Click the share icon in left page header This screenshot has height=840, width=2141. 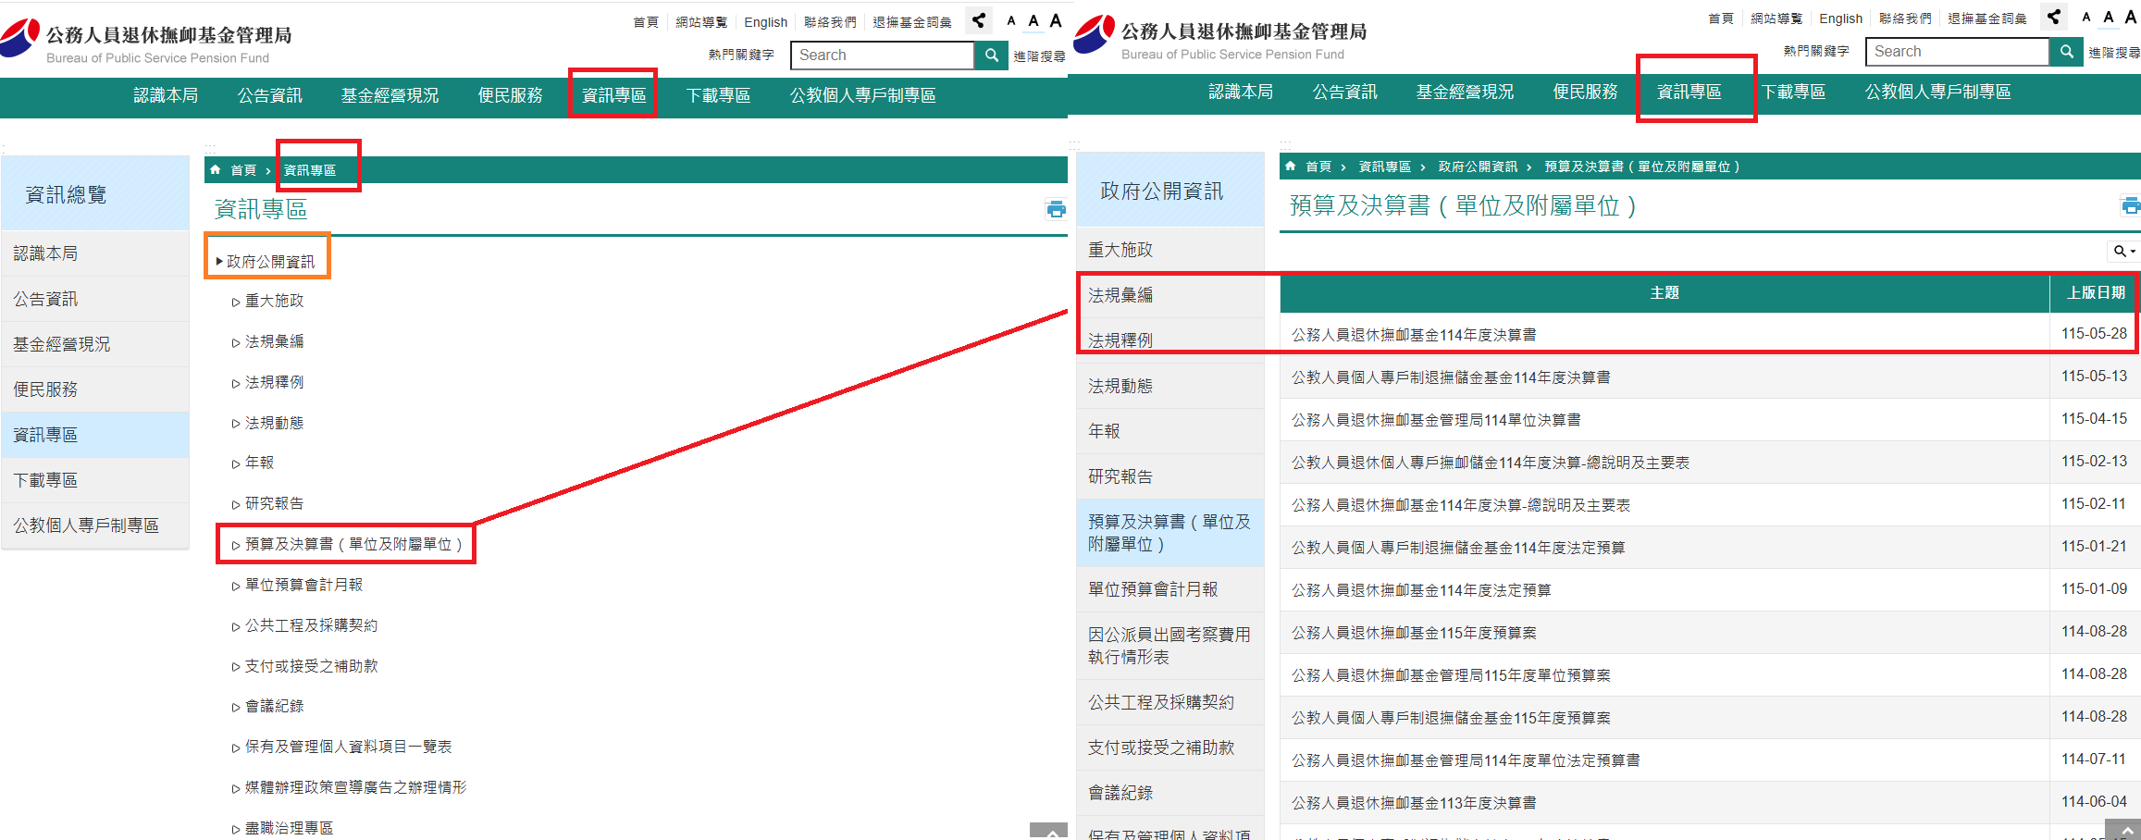978,20
